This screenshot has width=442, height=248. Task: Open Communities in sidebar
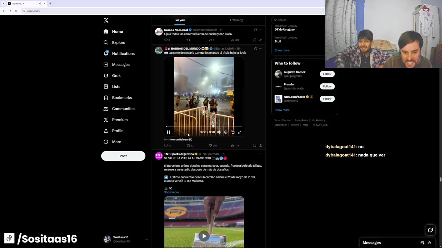coord(119,108)
